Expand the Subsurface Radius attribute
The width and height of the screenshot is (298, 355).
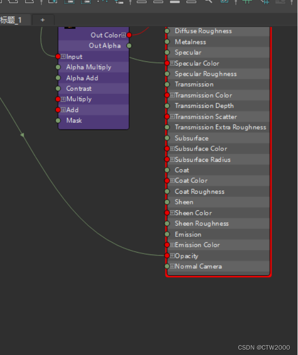172,159
